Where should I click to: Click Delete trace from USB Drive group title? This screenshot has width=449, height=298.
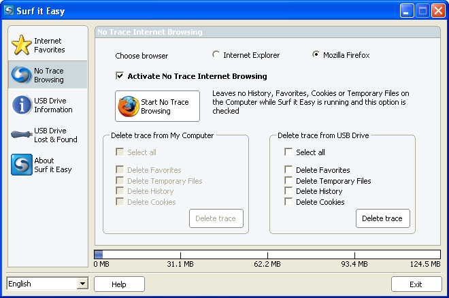[x=323, y=135]
